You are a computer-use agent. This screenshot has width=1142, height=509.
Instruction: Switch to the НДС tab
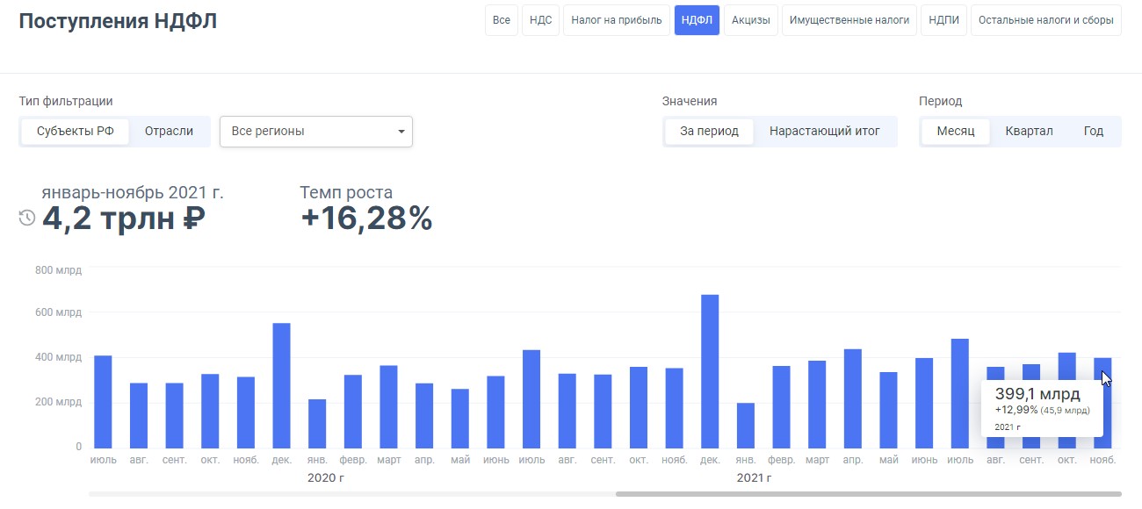point(540,20)
